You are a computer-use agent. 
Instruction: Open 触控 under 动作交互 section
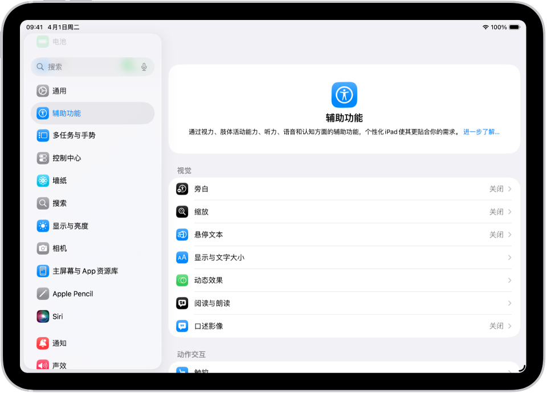pos(205,371)
